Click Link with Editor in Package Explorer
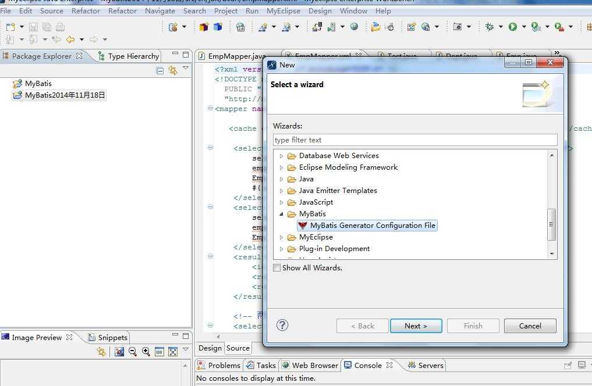 pos(173,70)
